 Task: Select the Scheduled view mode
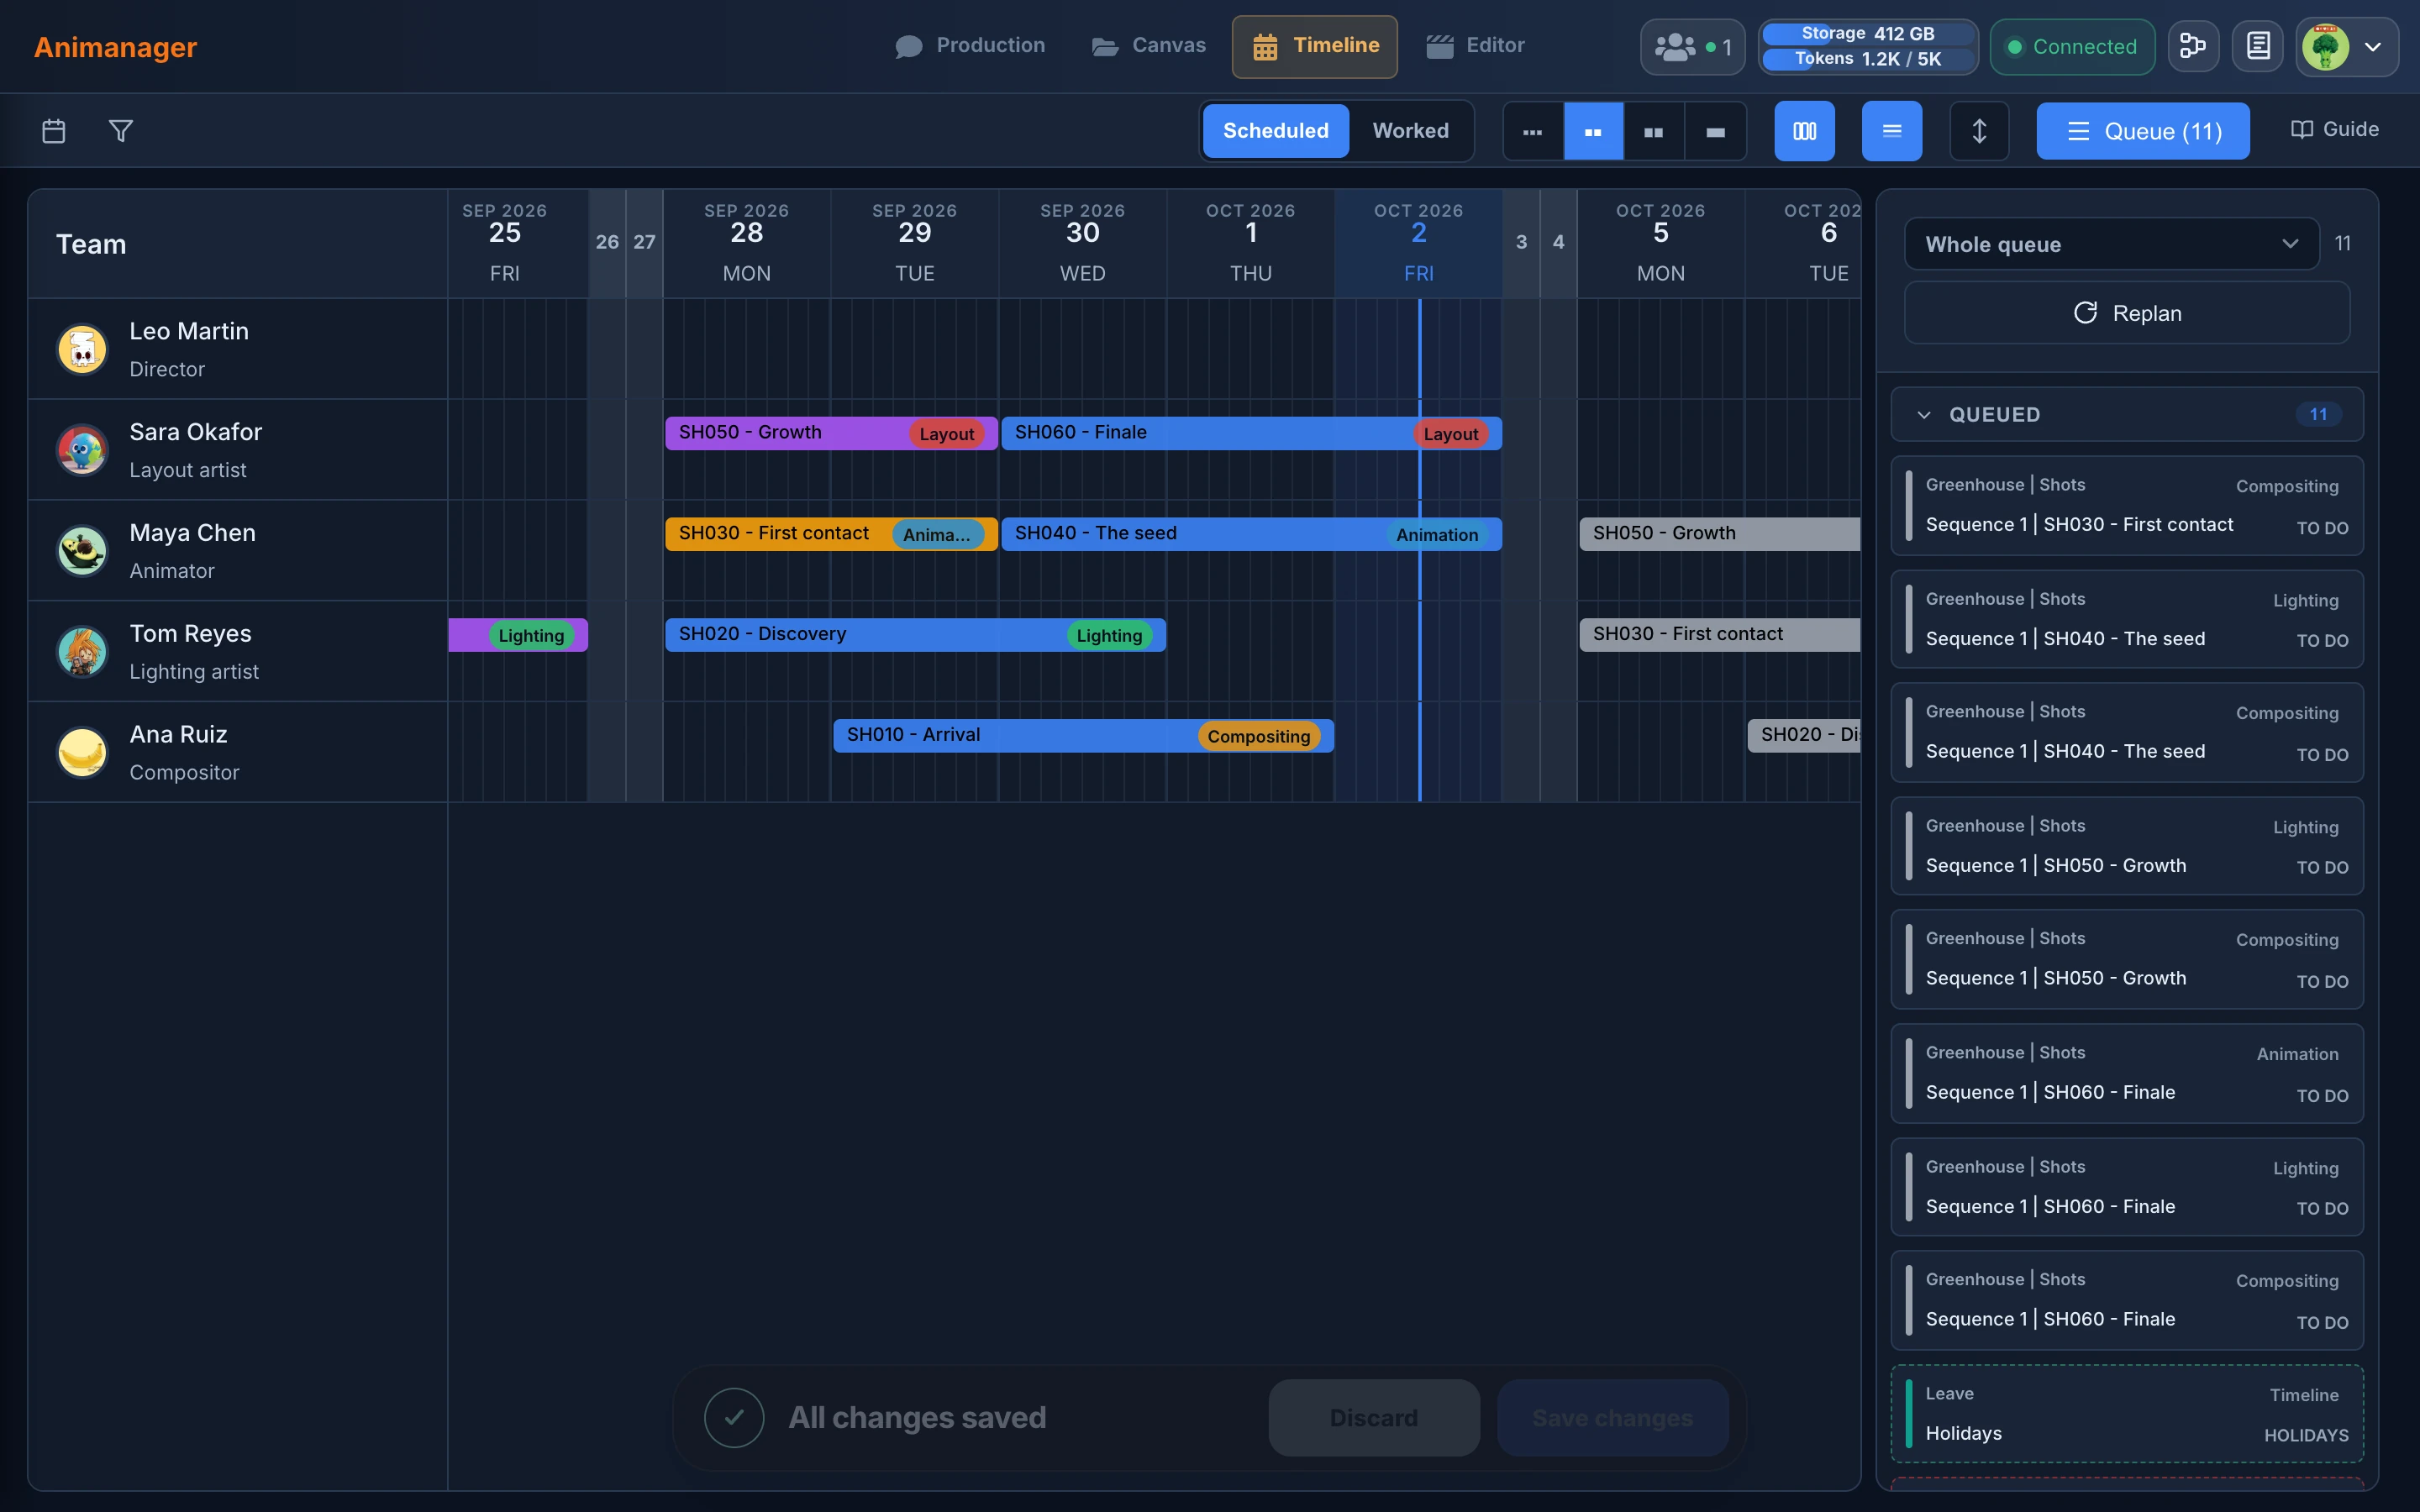click(1275, 131)
